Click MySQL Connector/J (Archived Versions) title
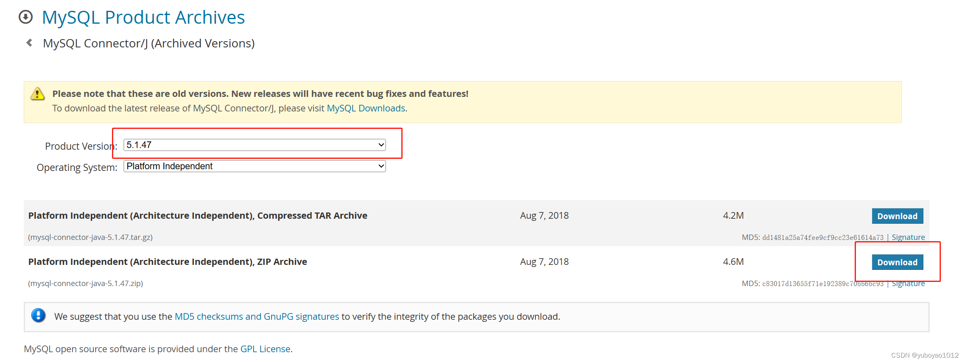 coord(149,43)
